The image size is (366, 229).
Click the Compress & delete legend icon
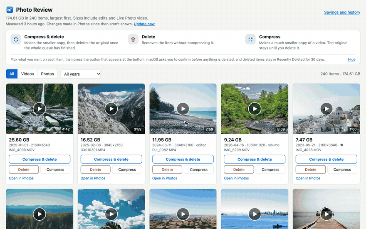(16, 39)
